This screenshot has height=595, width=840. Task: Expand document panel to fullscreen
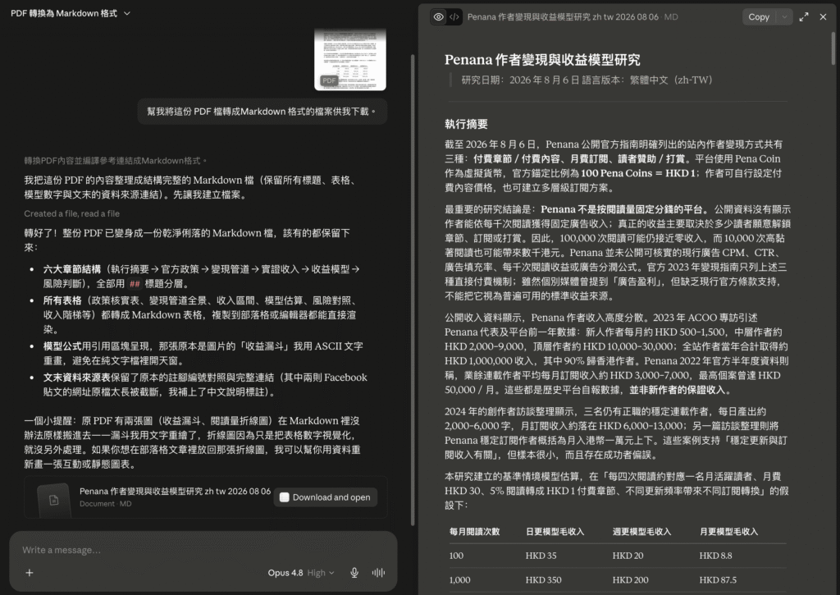coord(804,16)
